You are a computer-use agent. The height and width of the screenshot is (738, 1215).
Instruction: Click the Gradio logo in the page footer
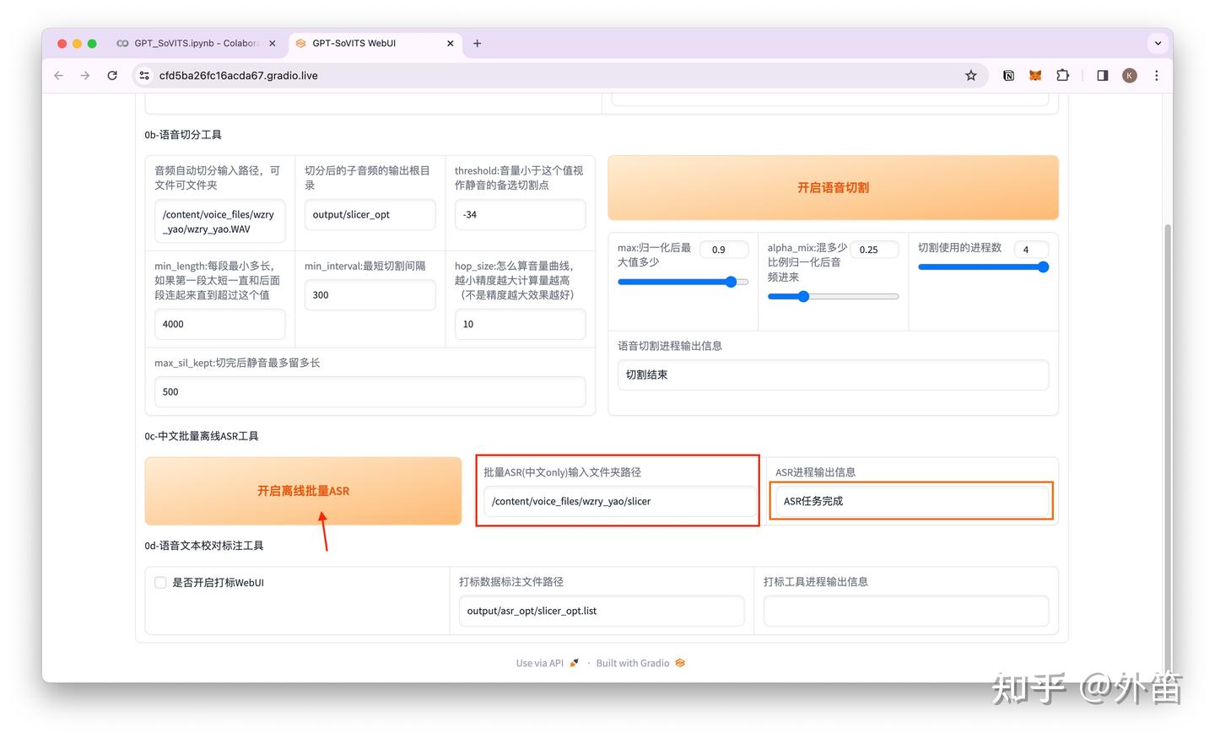click(680, 663)
